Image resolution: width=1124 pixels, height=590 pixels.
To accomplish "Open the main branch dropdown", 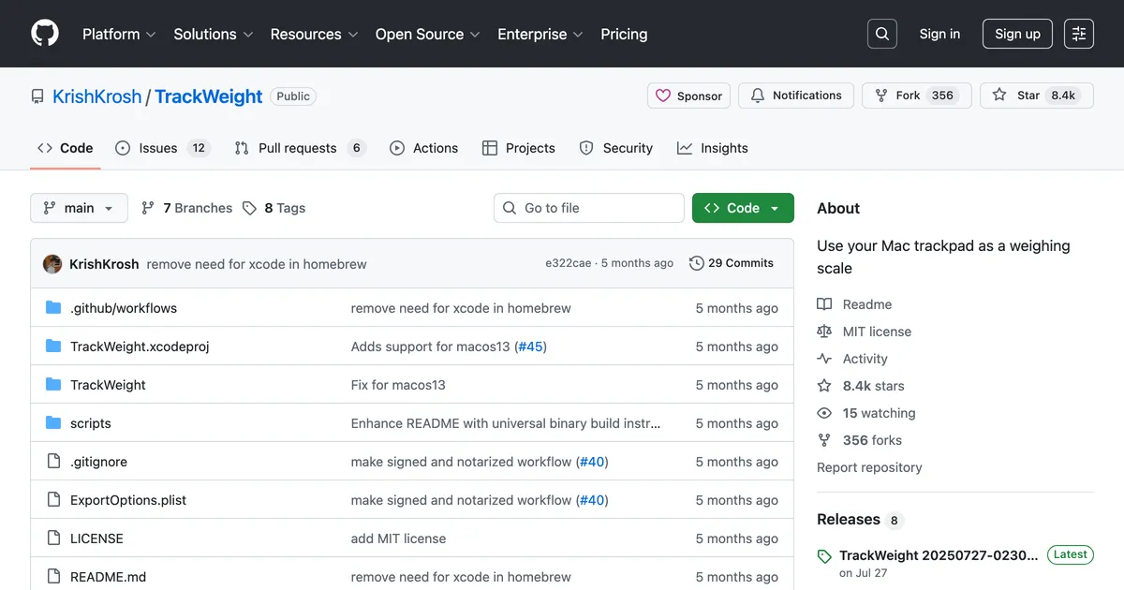I will [79, 208].
